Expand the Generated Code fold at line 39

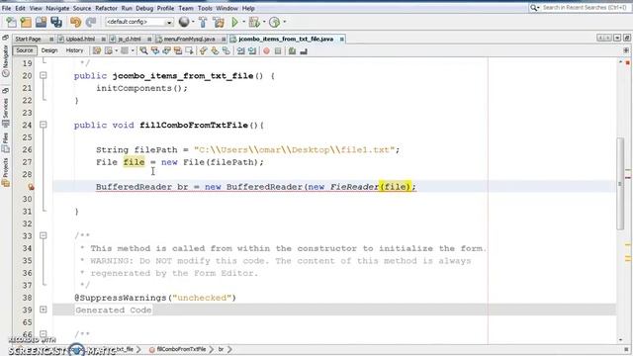(x=44, y=310)
